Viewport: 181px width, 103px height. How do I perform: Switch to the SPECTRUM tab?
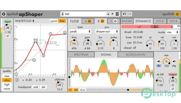tap(81, 55)
